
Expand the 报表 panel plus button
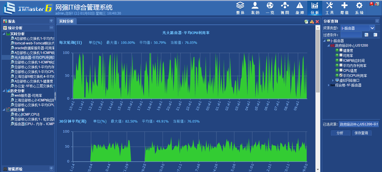[x=51, y=21]
